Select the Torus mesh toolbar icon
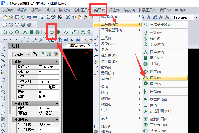Viewport: 199px width, 133px height. coord(58,32)
